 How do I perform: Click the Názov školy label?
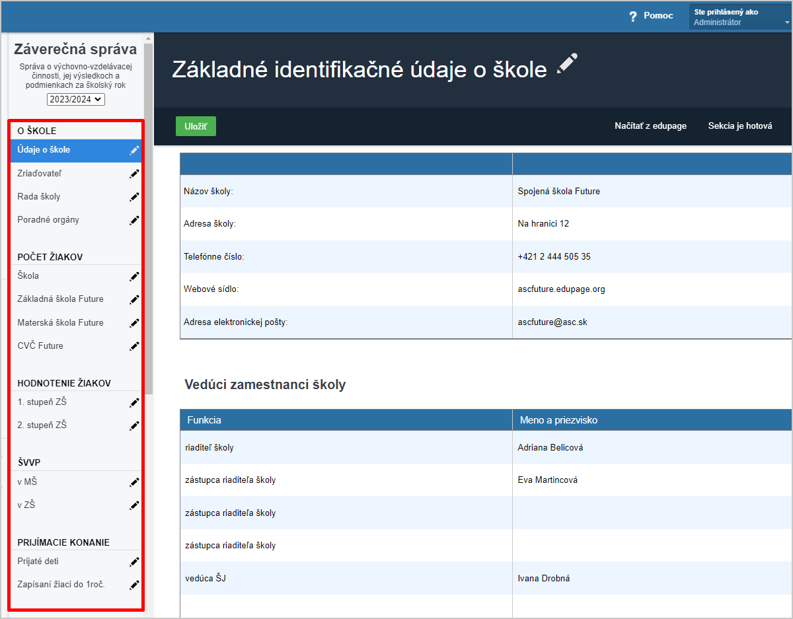coord(208,192)
